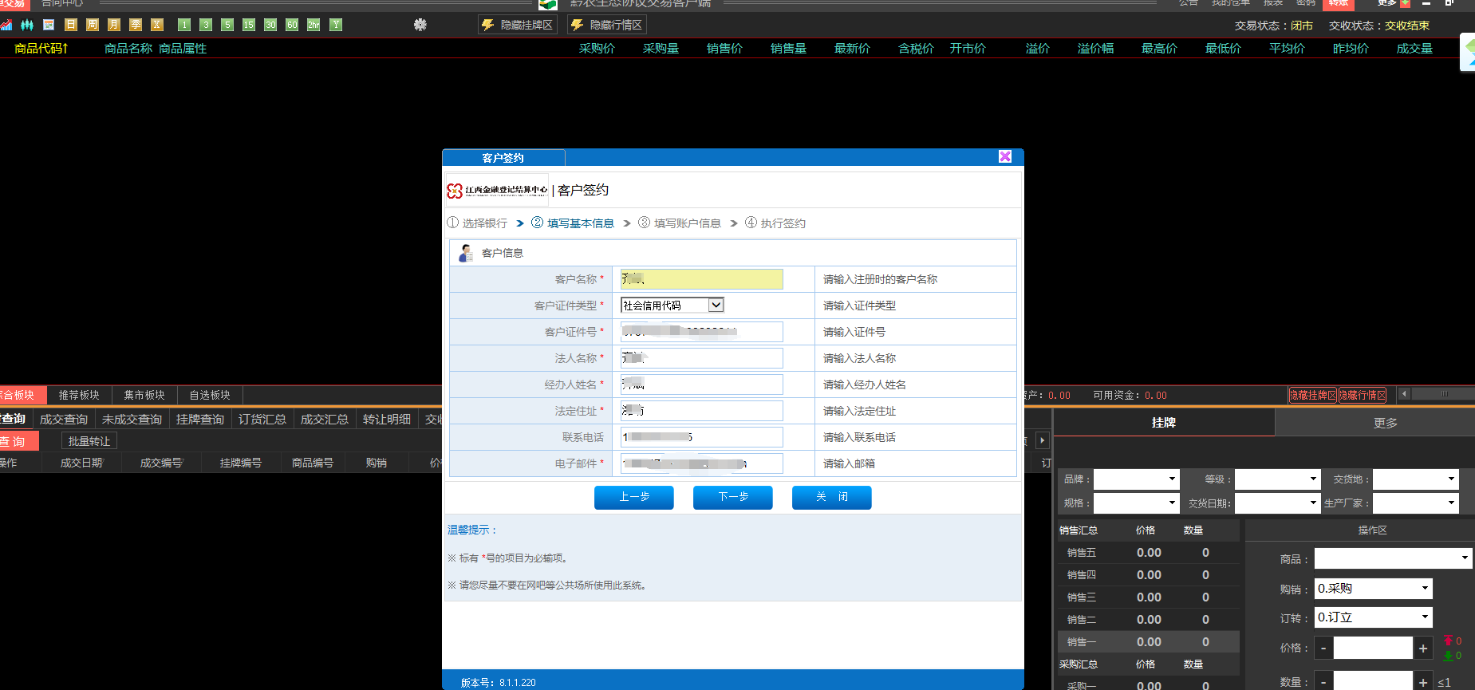Image resolution: width=1475 pixels, height=690 pixels.
Task: Switch to 自选板块 tab
Action: pos(210,395)
